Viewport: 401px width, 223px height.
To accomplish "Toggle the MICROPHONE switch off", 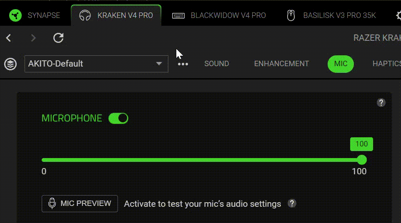I will [x=118, y=119].
